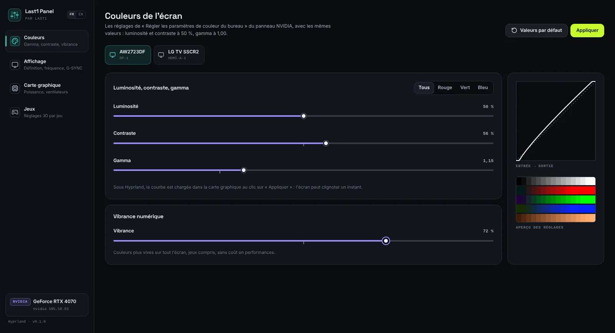
Task: Select the Rouge channel option
Action: (445, 88)
